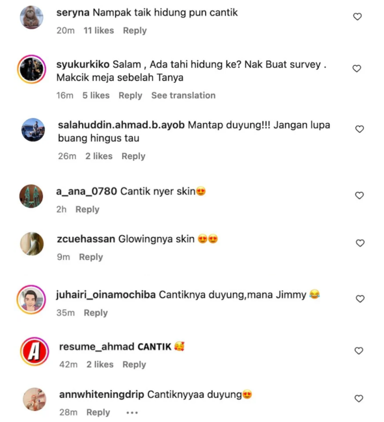Open resume_ahmad's red A avatar
Image resolution: width=384 pixels, height=422 pixels.
point(34,351)
